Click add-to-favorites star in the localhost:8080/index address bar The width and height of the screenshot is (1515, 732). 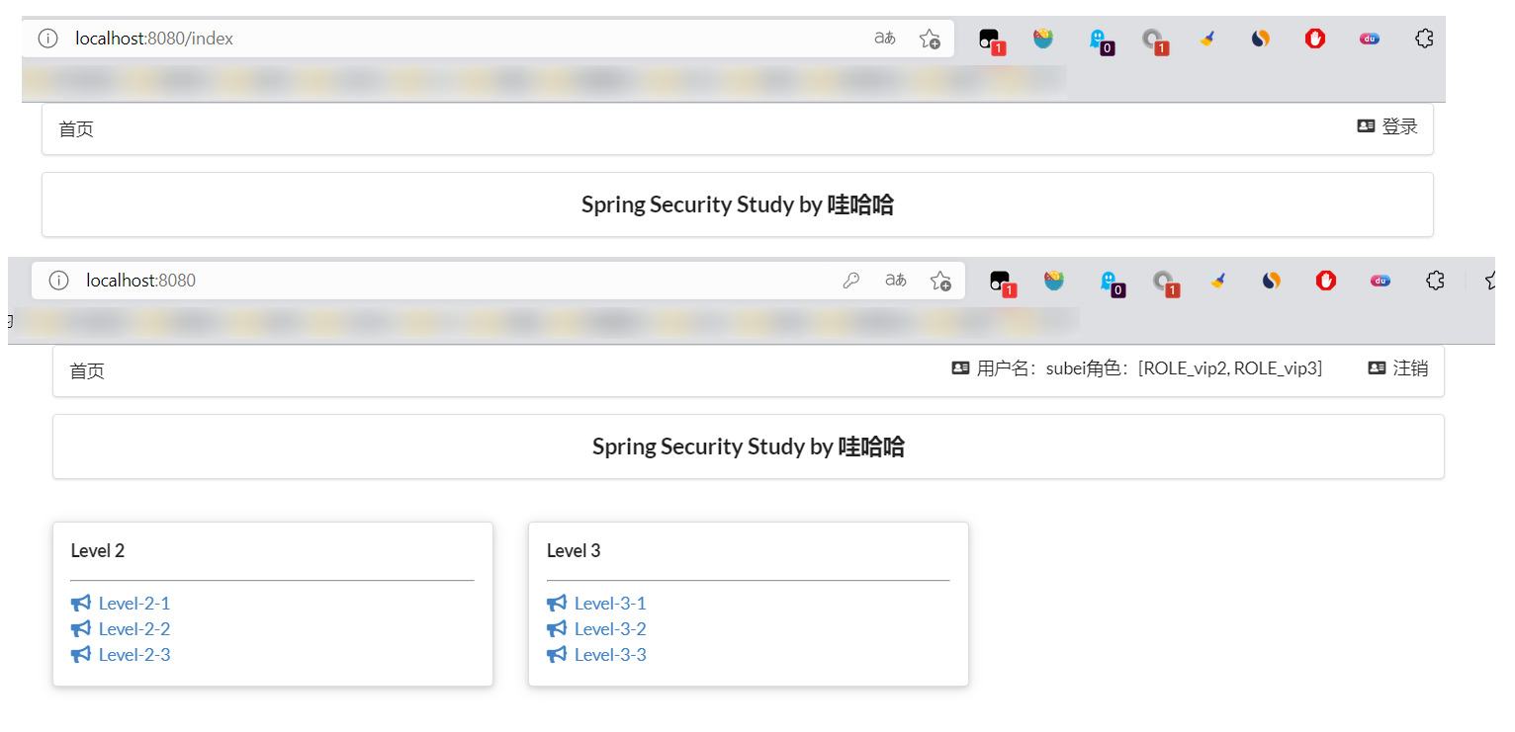tap(929, 40)
